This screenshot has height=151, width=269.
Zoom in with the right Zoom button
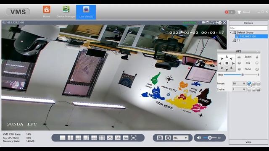(257, 57)
